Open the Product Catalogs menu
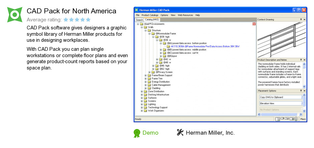The height and width of the screenshot is (148, 314). pyautogui.click(x=150, y=15)
